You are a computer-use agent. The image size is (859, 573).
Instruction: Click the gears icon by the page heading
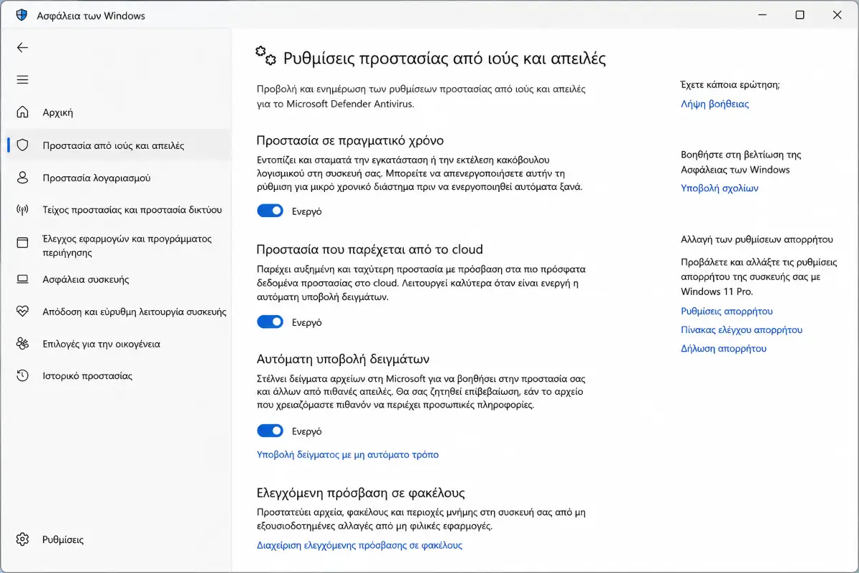click(x=266, y=55)
